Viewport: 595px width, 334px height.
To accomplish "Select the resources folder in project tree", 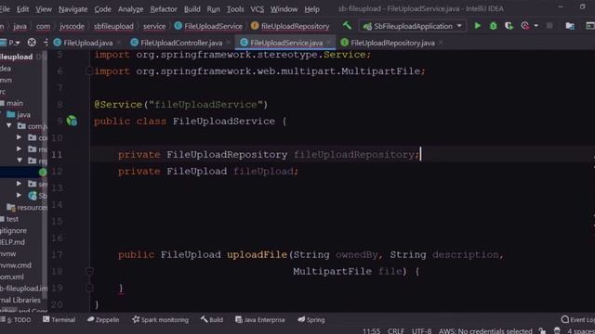I will (x=32, y=207).
